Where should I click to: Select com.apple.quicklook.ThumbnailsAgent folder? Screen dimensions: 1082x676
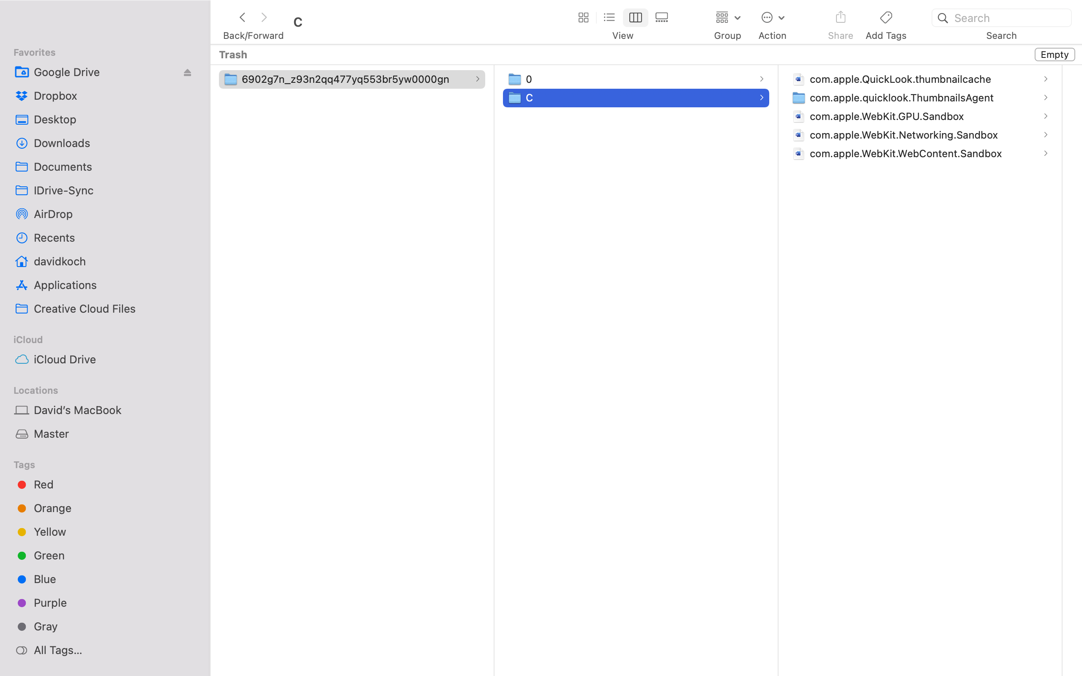(x=901, y=98)
